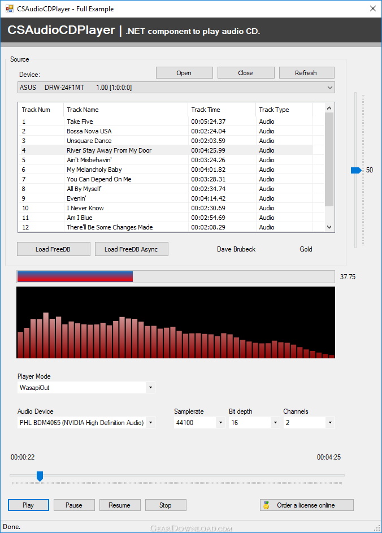Click the Track Time column header
Viewport: 382px width, 533px height.
click(x=222, y=110)
